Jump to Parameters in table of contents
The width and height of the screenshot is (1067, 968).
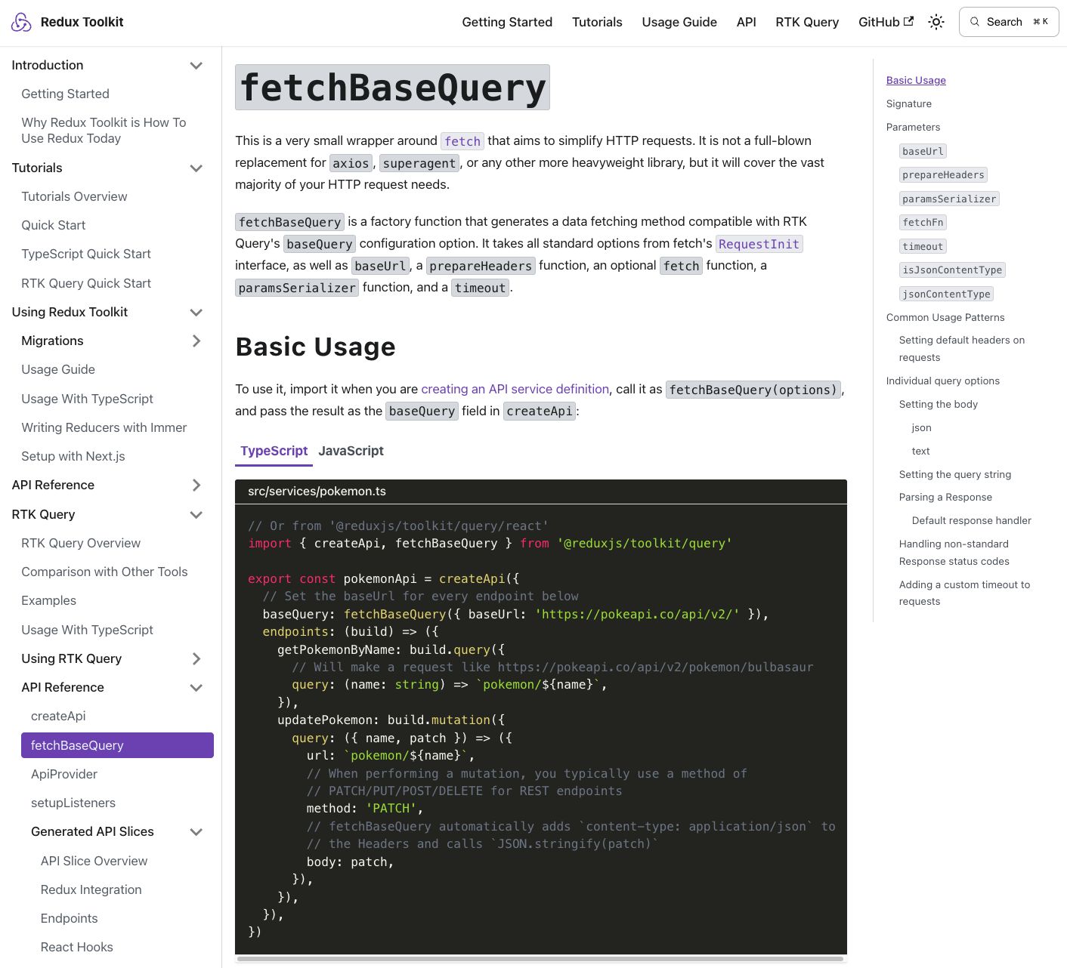pos(913,127)
